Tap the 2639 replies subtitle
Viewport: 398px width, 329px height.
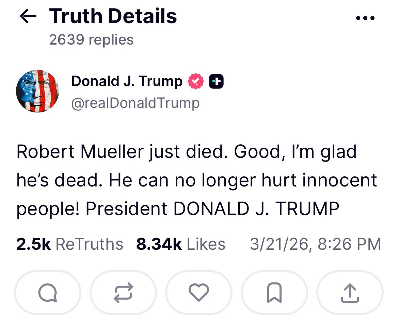click(x=91, y=40)
